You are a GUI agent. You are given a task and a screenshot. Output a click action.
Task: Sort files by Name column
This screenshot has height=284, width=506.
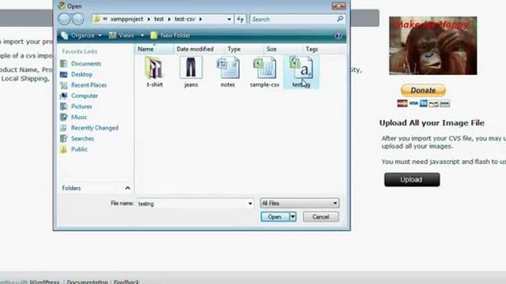(x=154, y=49)
